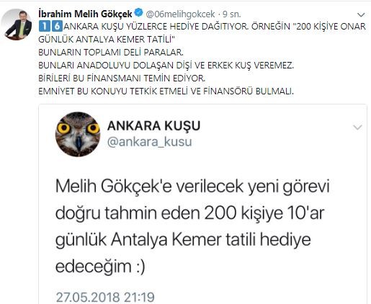Screen dimensions: 371x304
Task: Click the line 'BİRİLERİ BU FİNANSMANI TEMİN EDİYOR.'
Action: click(x=122, y=79)
